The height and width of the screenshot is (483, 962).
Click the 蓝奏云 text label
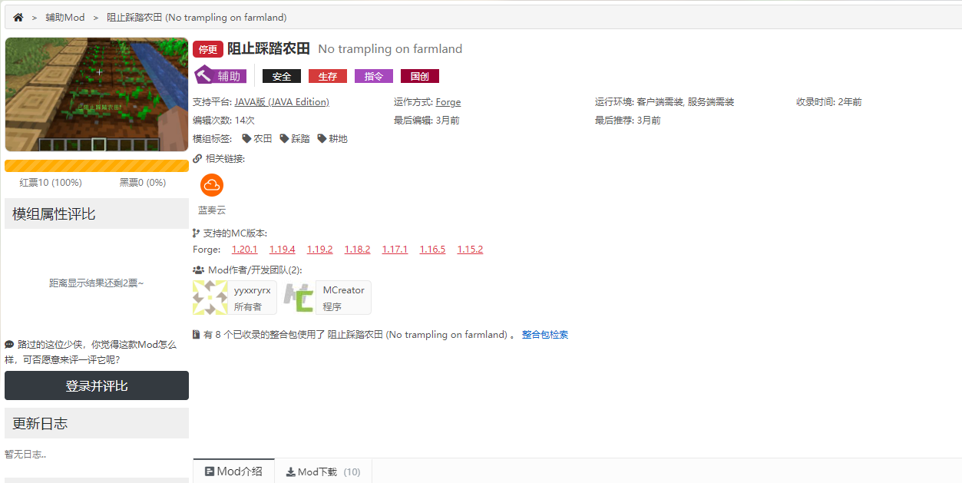tap(212, 210)
